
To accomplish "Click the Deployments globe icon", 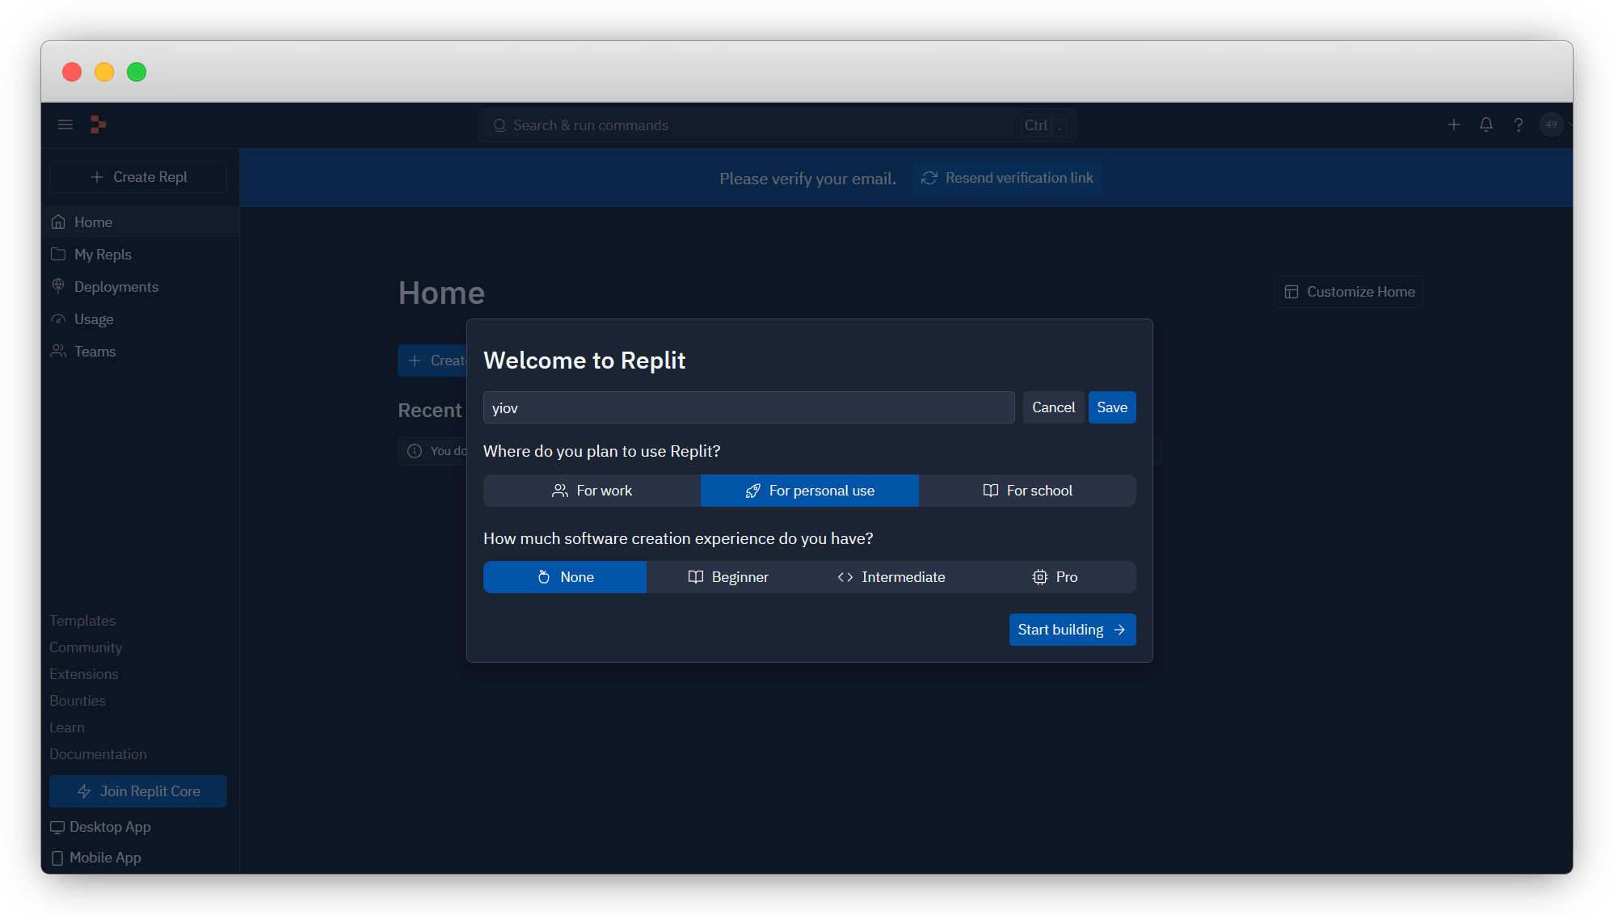I will (58, 286).
